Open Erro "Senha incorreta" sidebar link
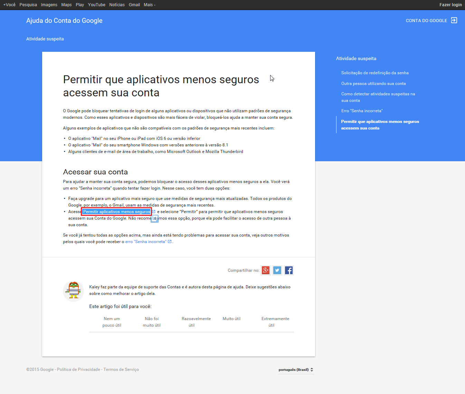This screenshot has width=465, height=394. pyautogui.click(x=362, y=111)
